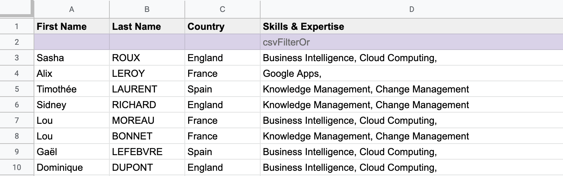
Task: Select the column B header
Action: (x=147, y=9)
